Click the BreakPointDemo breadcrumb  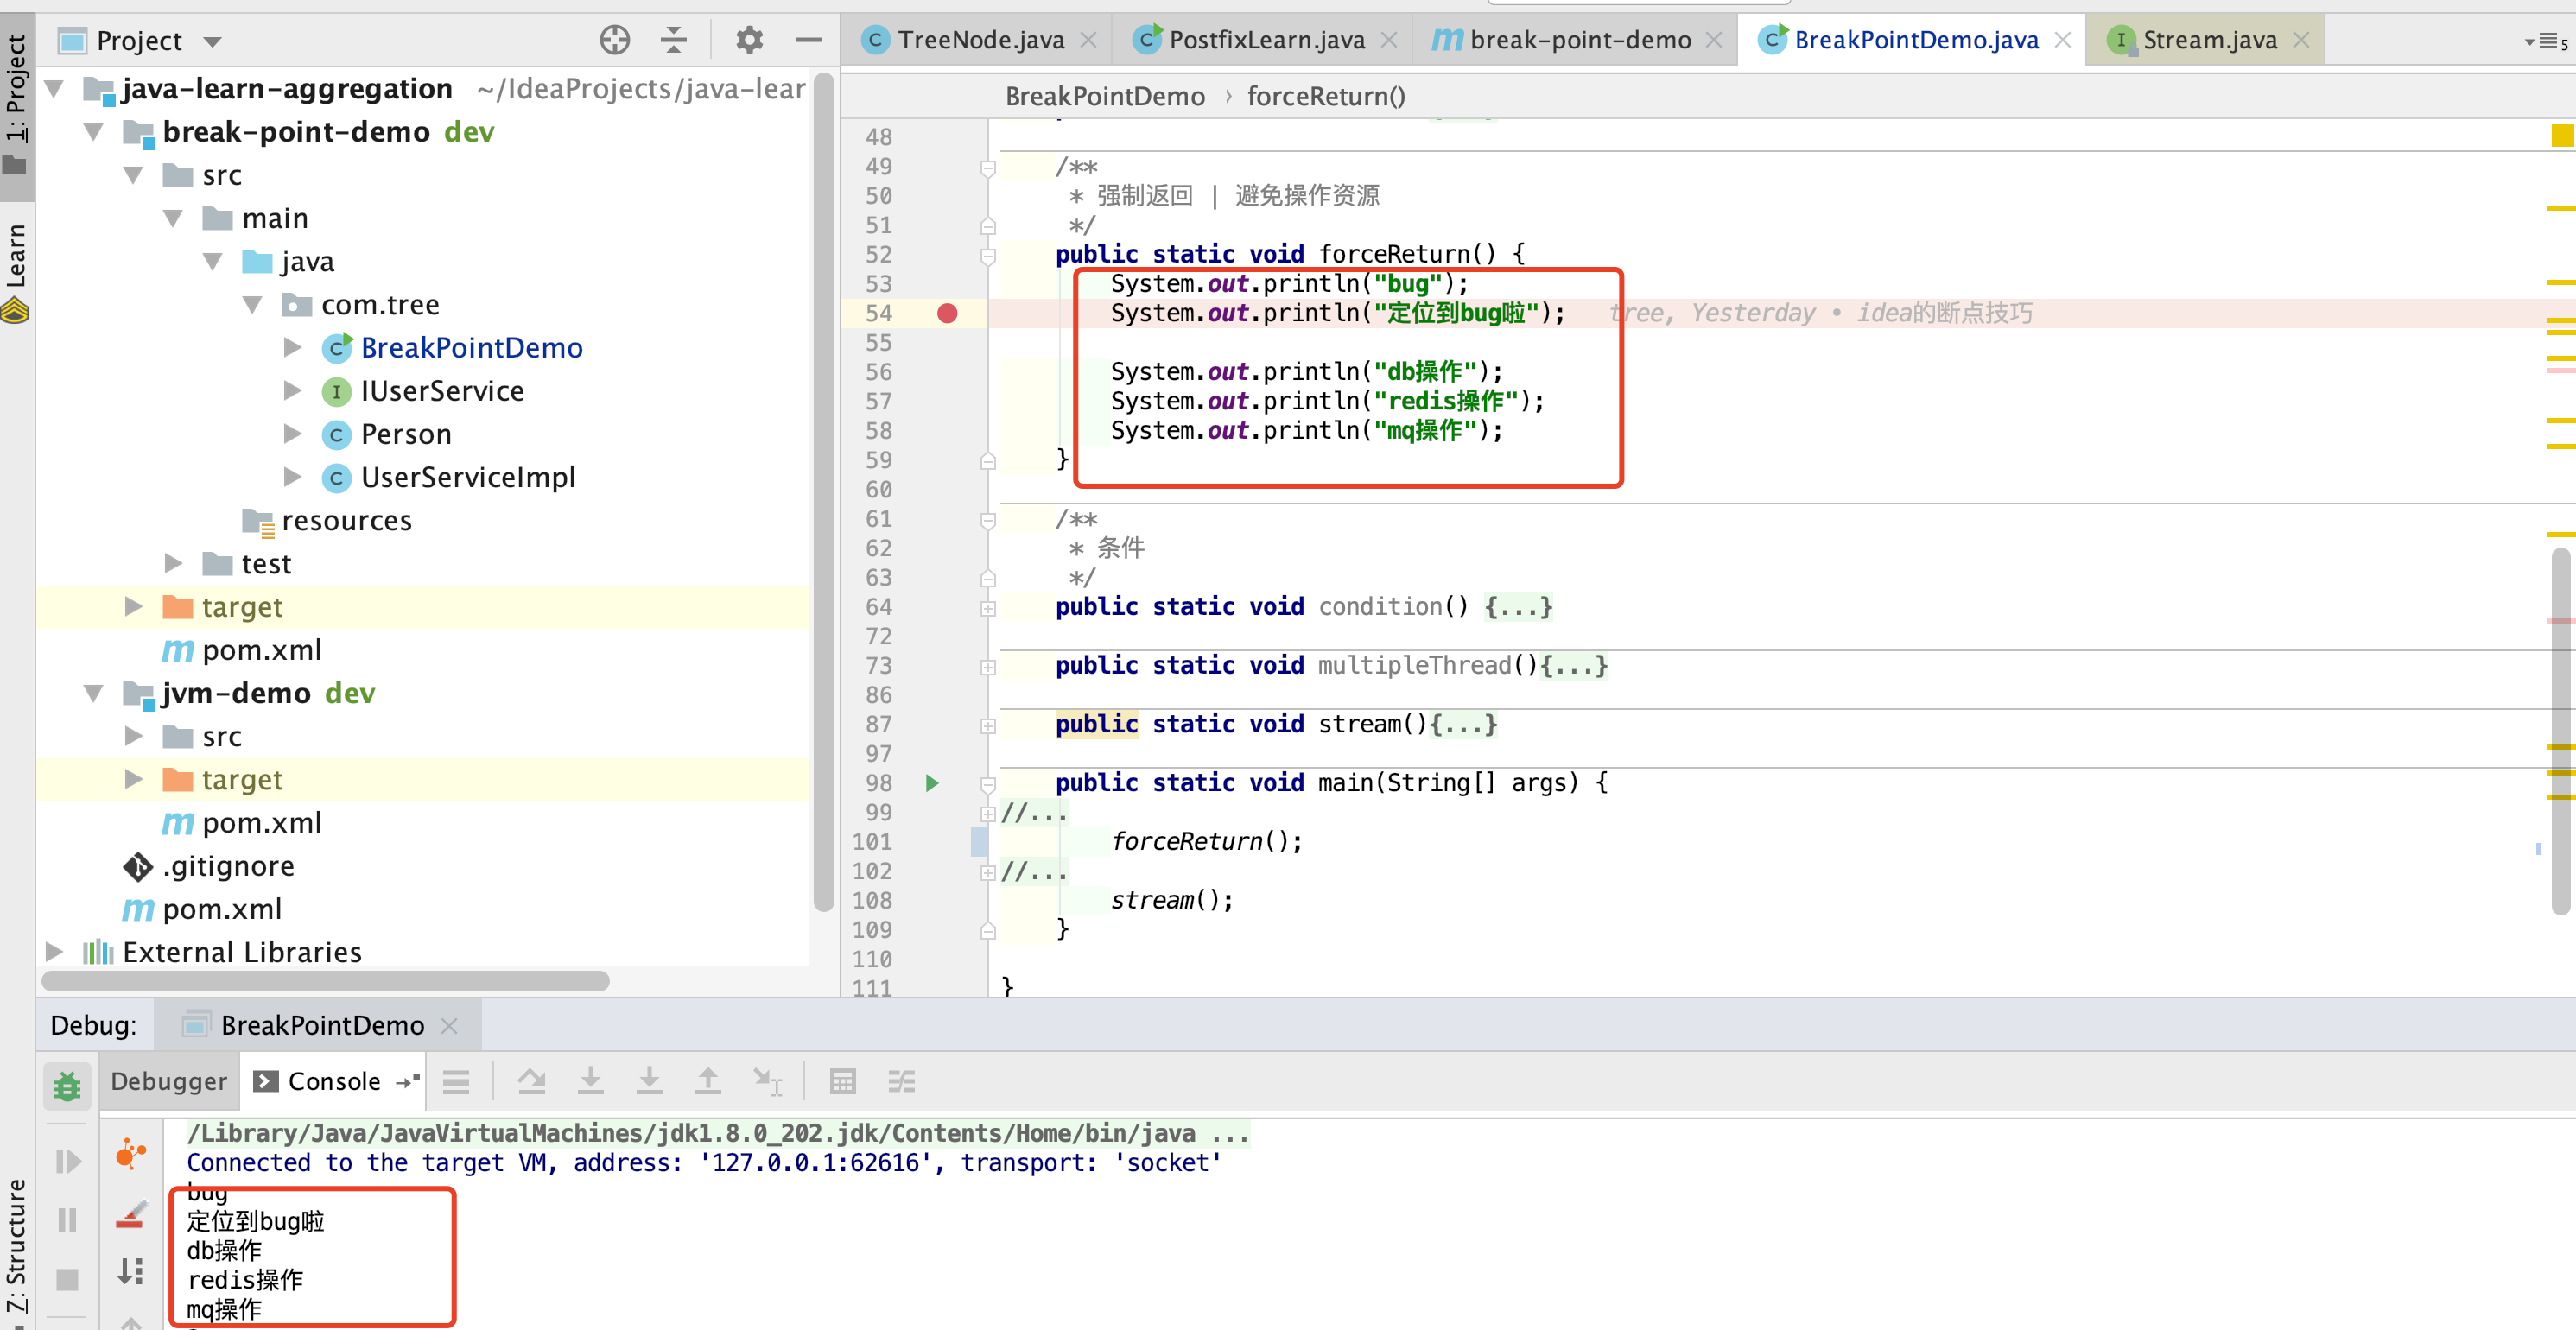coord(1106,96)
